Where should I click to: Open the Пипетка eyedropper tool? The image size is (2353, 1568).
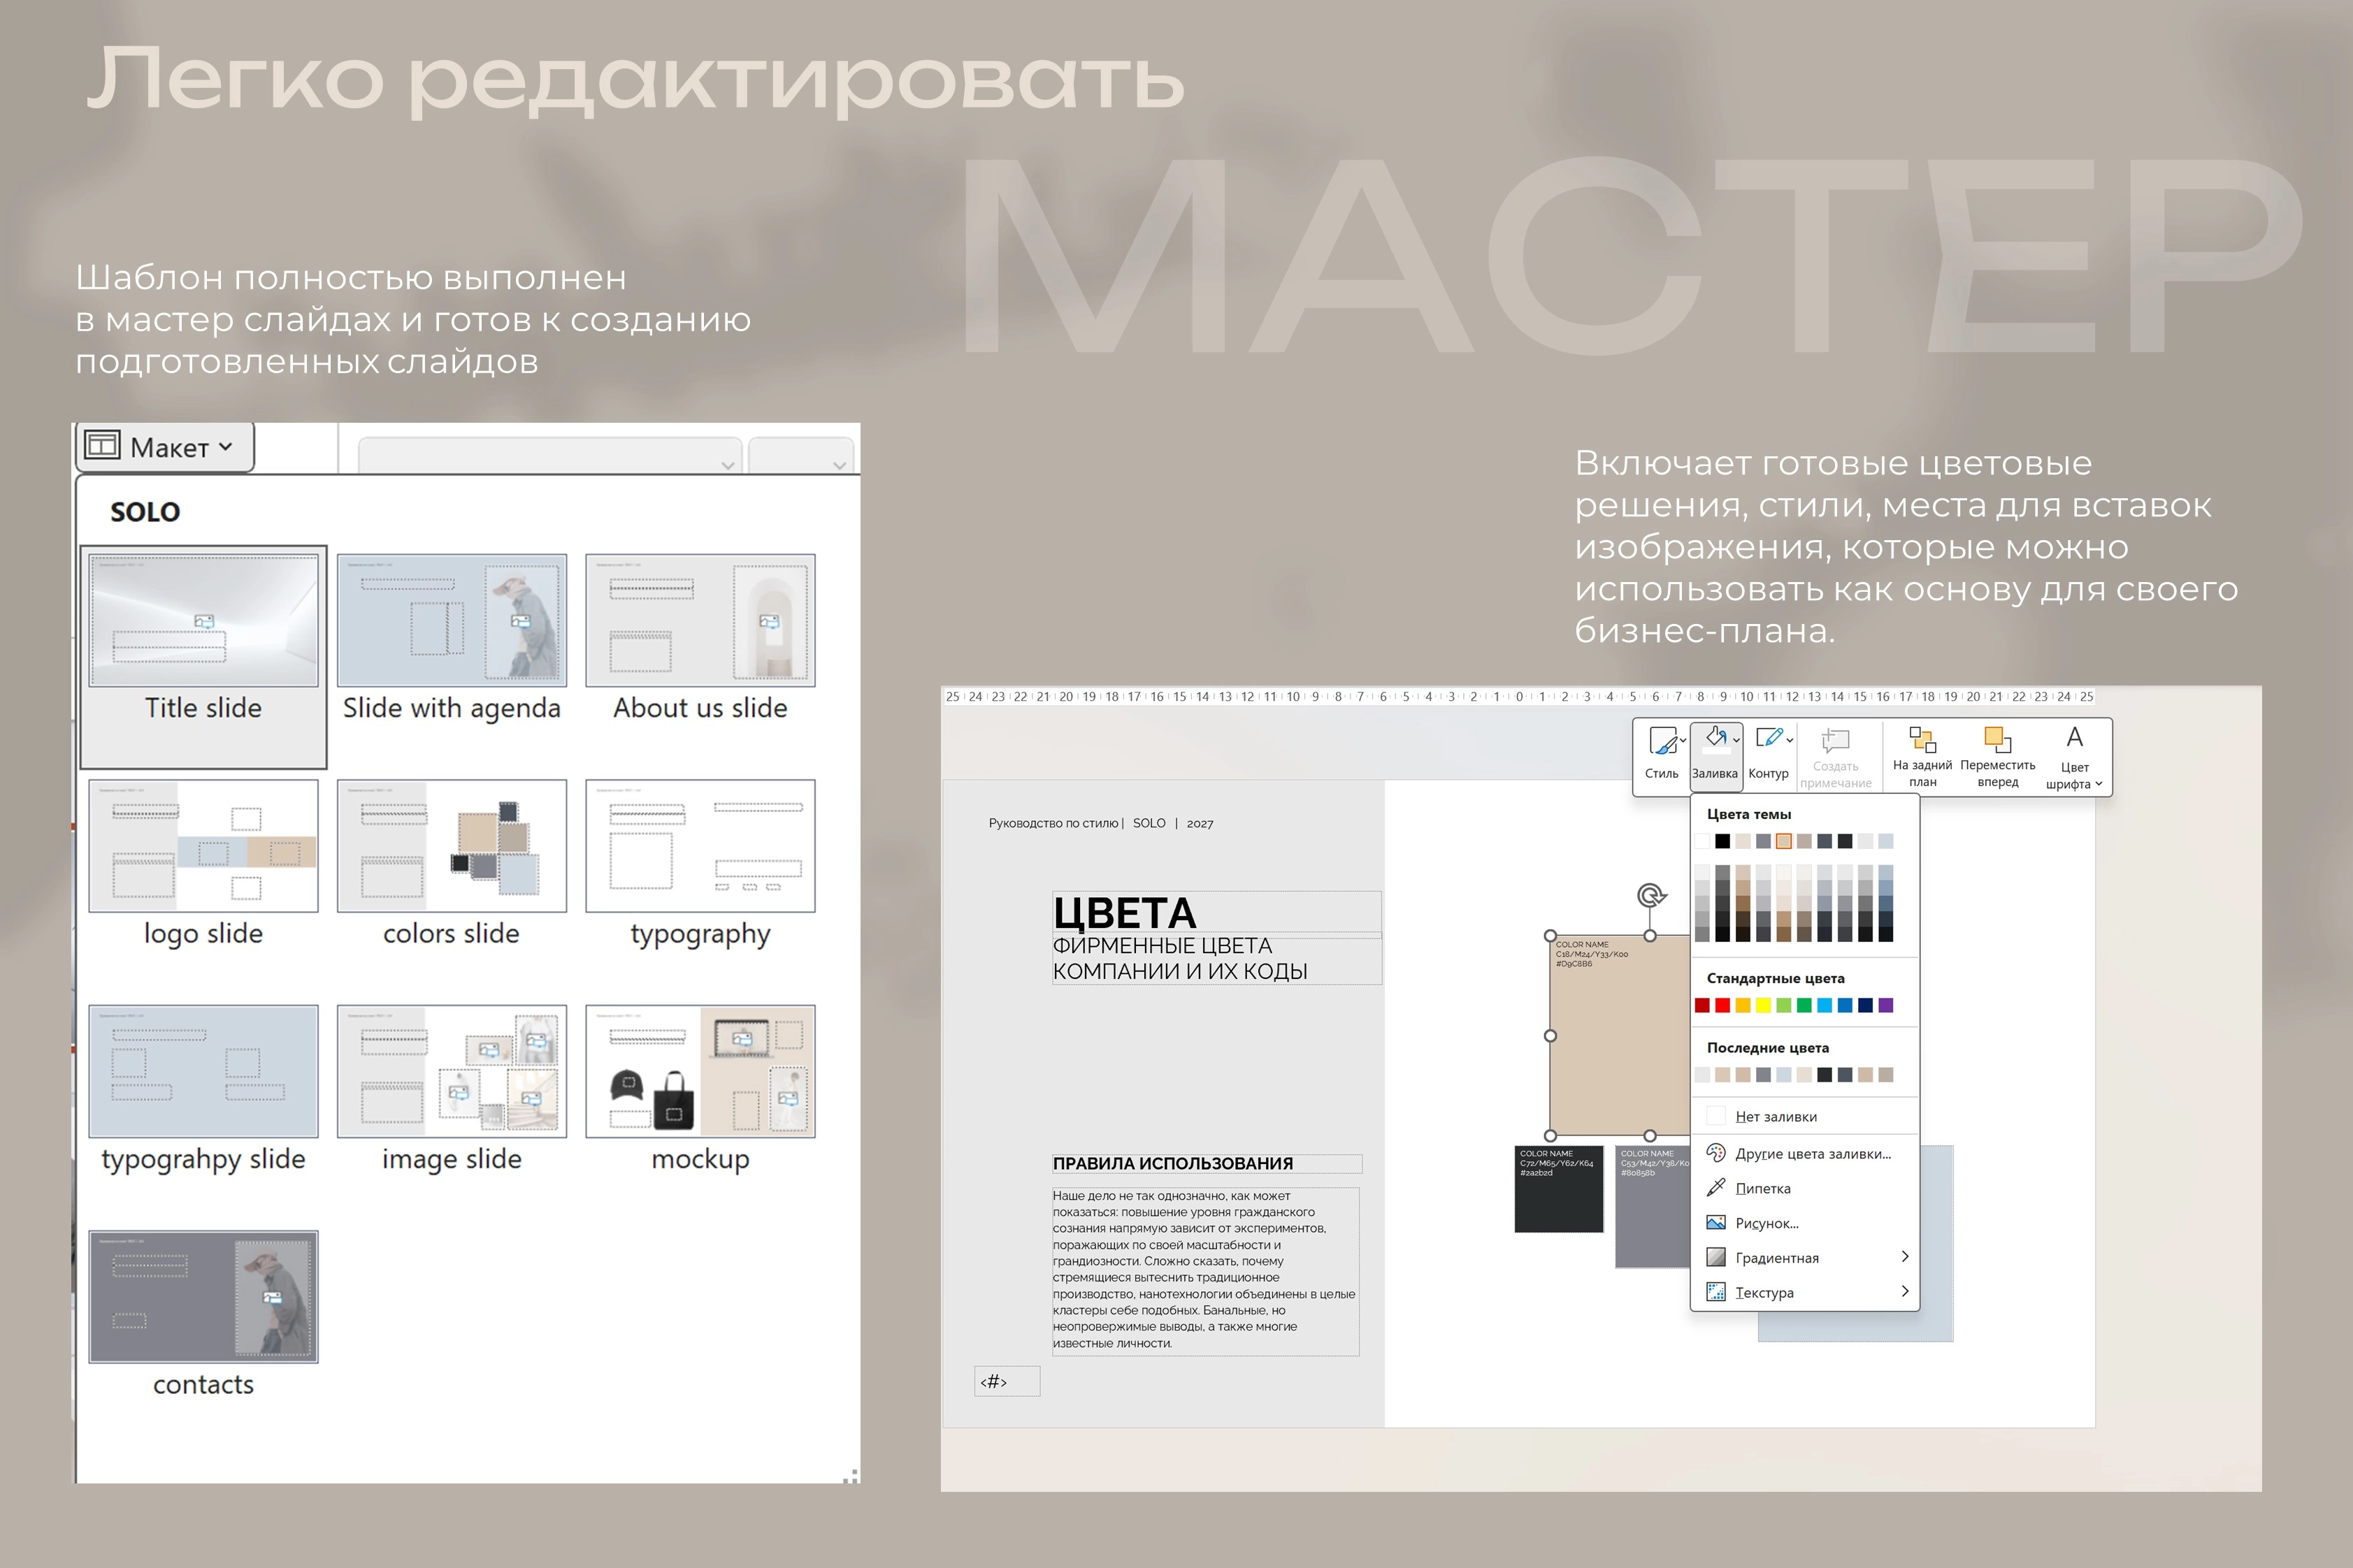pos(1717,1188)
